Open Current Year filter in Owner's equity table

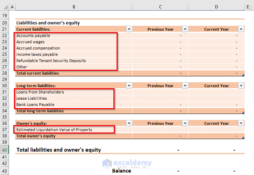point(241,123)
